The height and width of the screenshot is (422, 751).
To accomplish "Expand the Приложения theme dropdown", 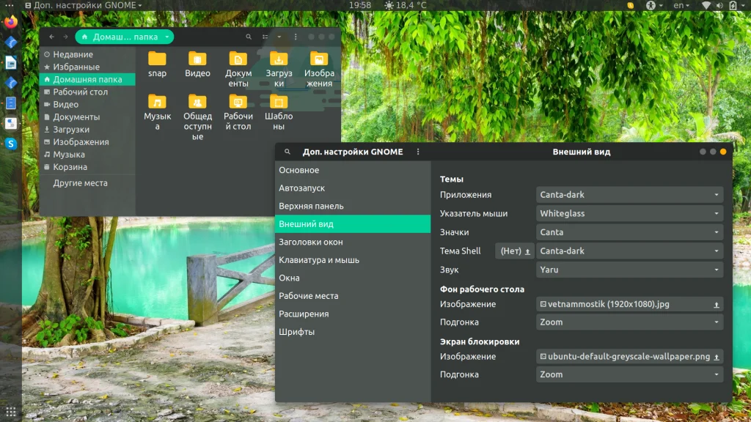I will [629, 195].
